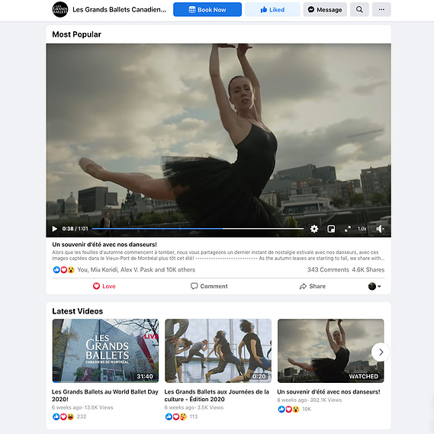
Task: View the 343 Comments link
Action: 328,269
